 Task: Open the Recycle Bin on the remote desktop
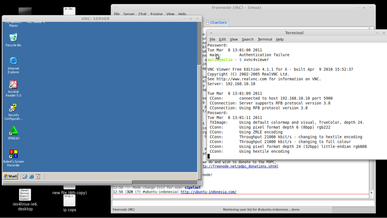click(x=13, y=40)
